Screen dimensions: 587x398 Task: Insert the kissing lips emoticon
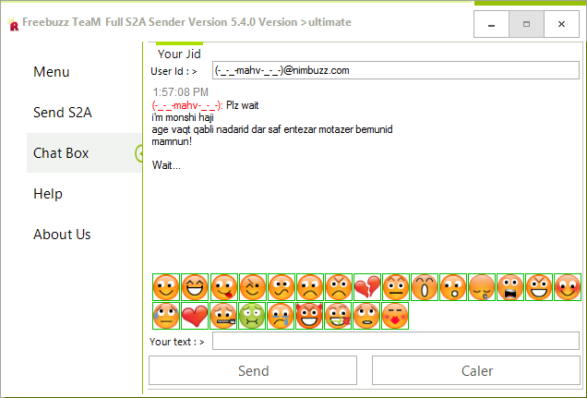tap(395, 316)
